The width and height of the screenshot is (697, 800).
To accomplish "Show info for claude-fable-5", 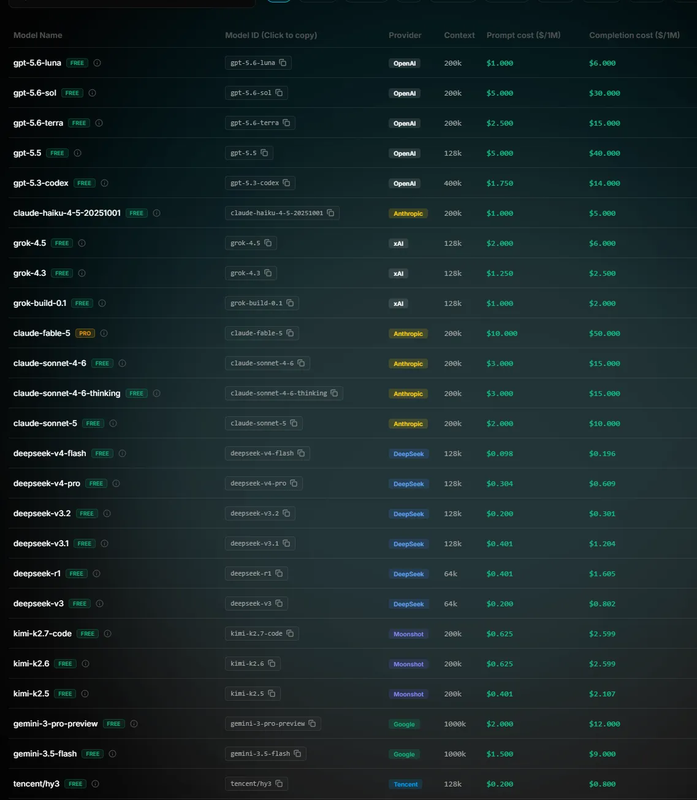I will point(104,333).
